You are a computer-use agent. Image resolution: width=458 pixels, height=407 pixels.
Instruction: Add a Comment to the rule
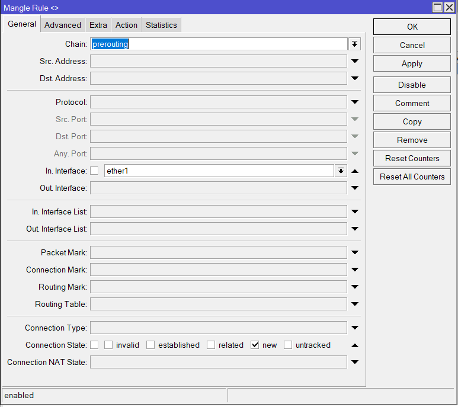pyautogui.click(x=412, y=103)
